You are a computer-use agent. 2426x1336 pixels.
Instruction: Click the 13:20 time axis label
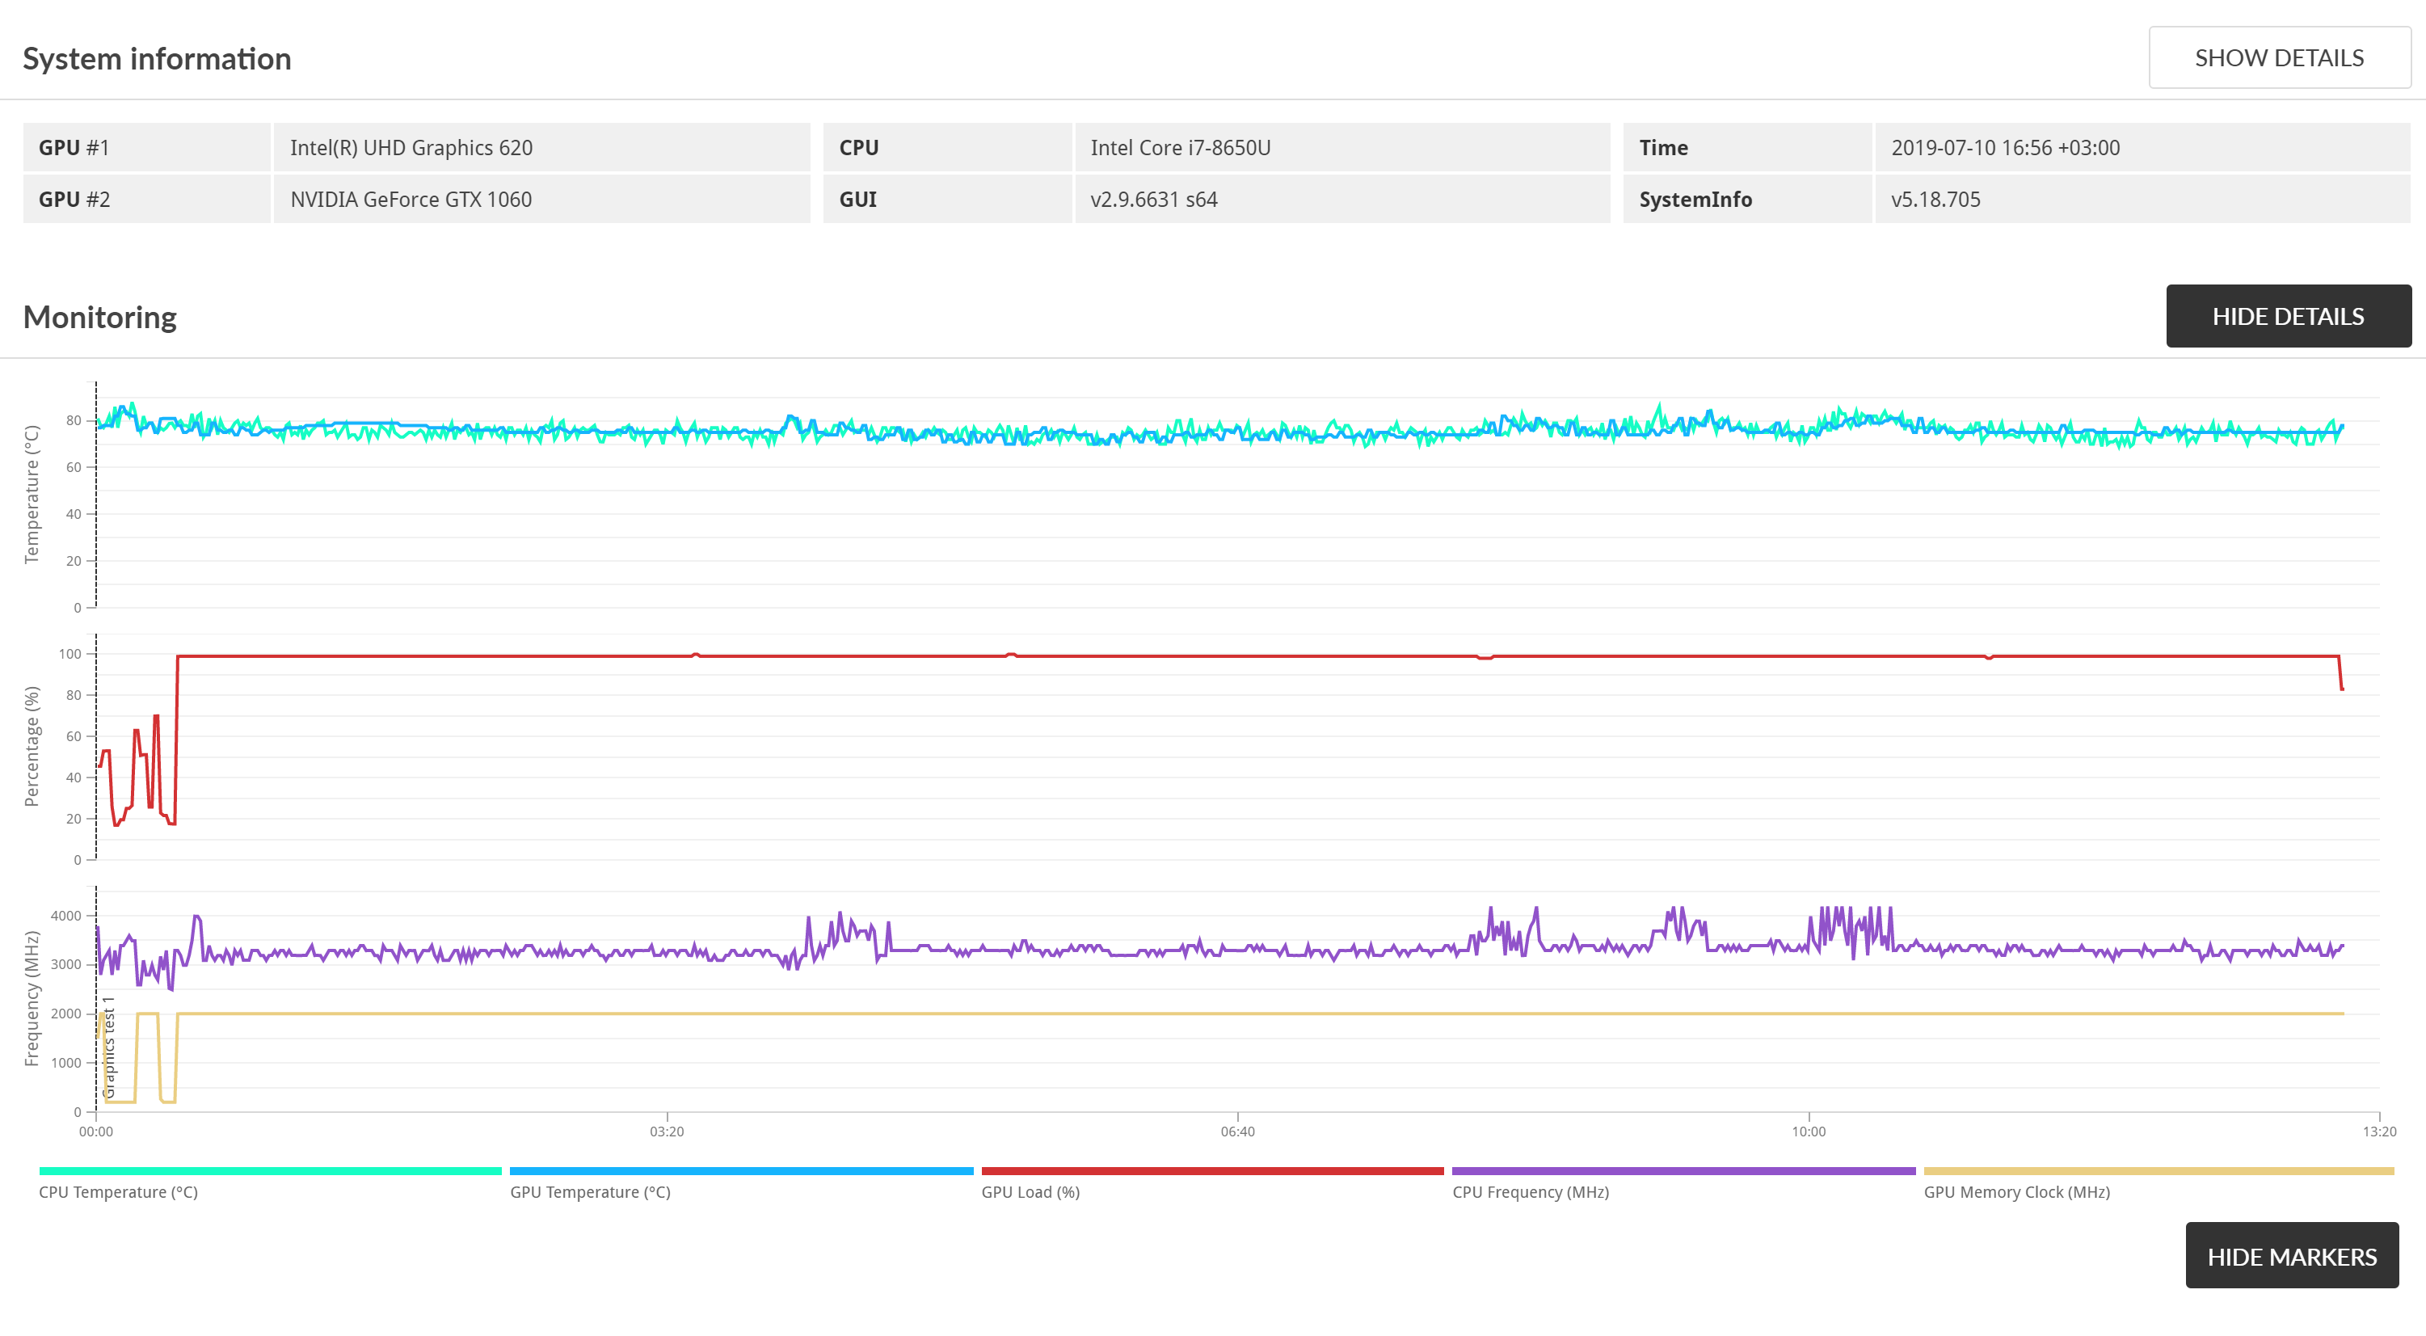pos(2379,1132)
